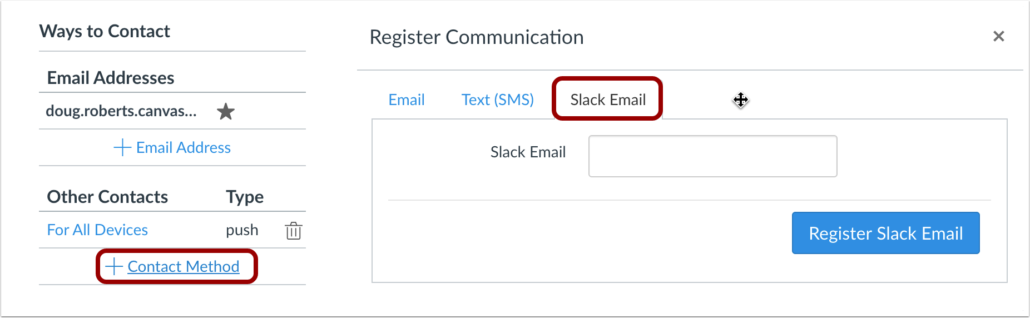Switch to the Email tab
Image resolution: width=1030 pixels, height=318 pixels.
coord(407,100)
